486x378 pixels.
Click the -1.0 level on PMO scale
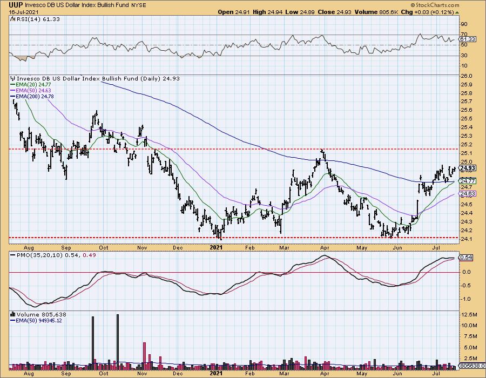tap(466, 299)
